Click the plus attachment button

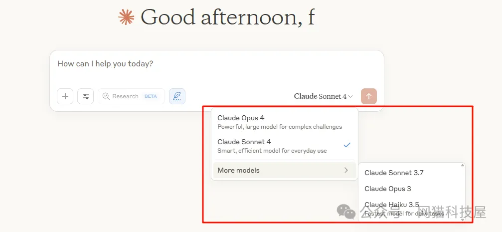(65, 96)
